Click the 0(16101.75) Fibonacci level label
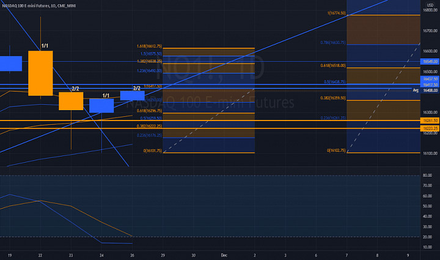Screen dimensions: 440x260 tap(152, 150)
